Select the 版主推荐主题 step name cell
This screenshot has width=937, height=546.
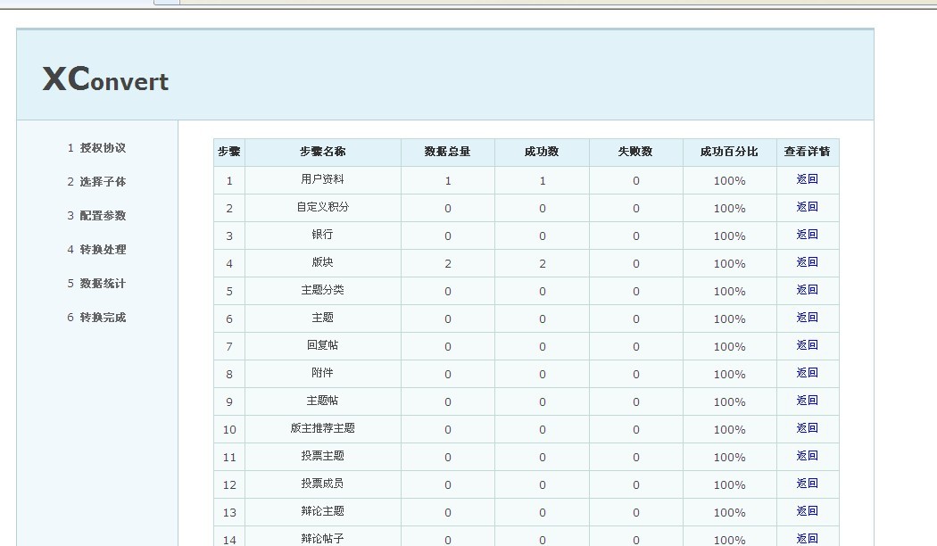(323, 429)
